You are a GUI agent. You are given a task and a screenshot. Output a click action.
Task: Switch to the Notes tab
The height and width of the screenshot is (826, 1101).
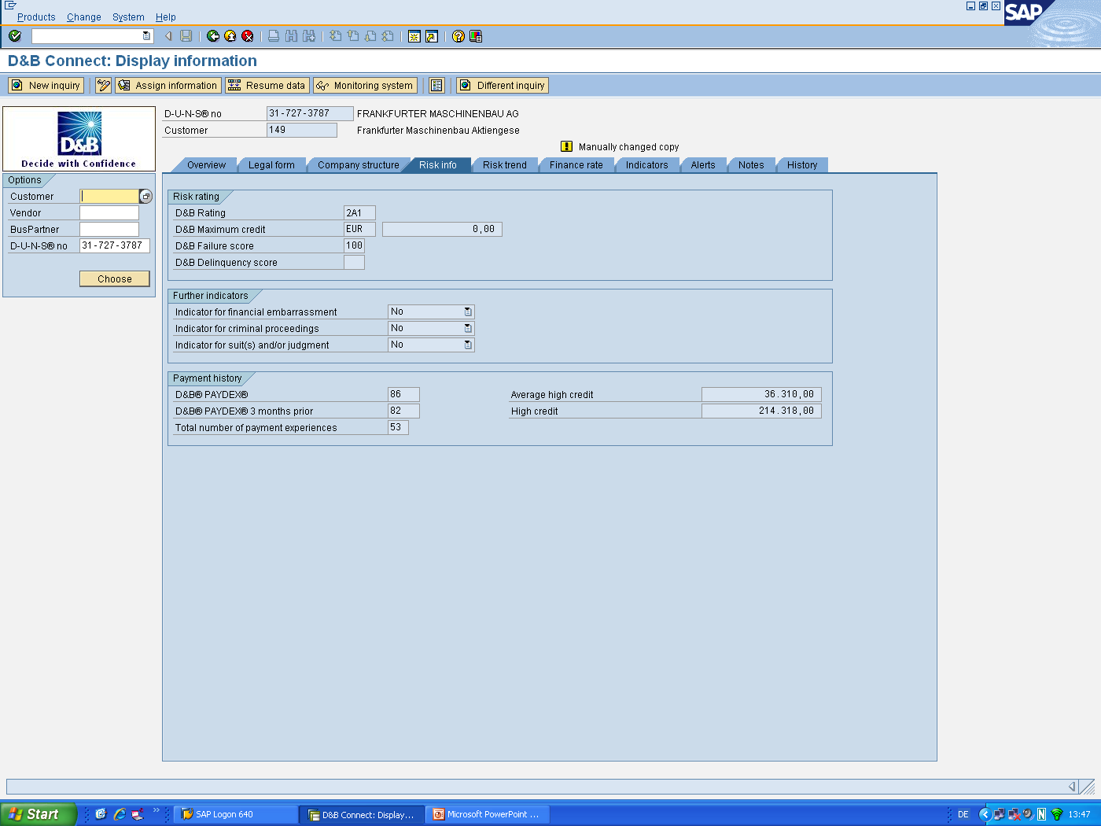click(x=751, y=165)
